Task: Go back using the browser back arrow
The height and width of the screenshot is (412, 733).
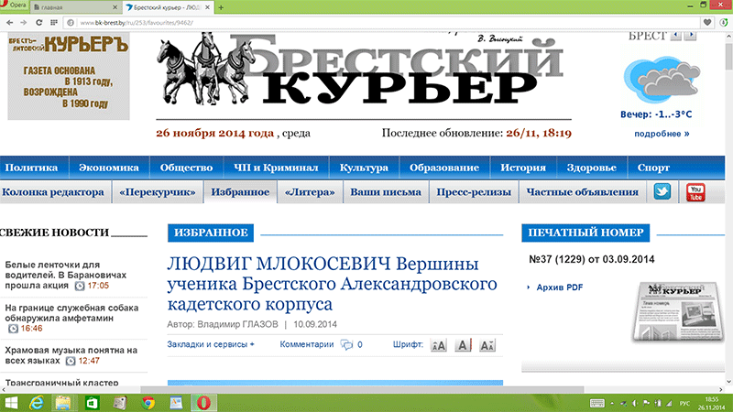Action: click(9, 22)
